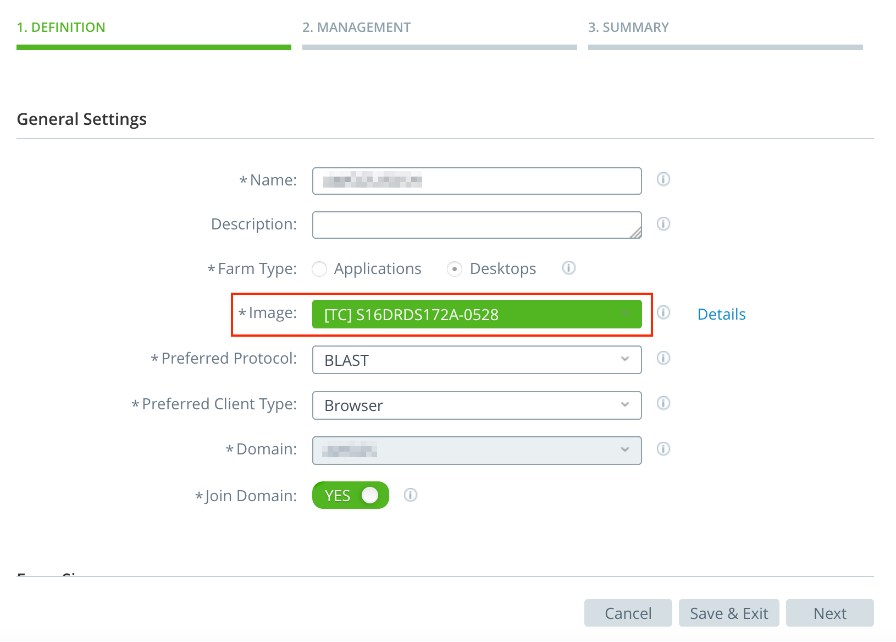Click the Save & Exit button

(x=729, y=613)
